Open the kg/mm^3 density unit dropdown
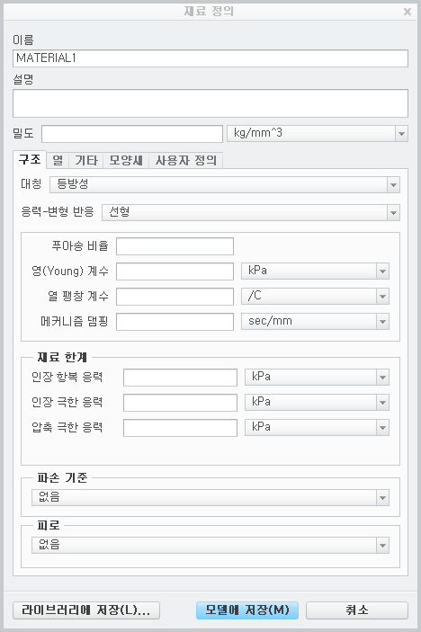The width and height of the screenshot is (421, 632). click(x=318, y=133)
